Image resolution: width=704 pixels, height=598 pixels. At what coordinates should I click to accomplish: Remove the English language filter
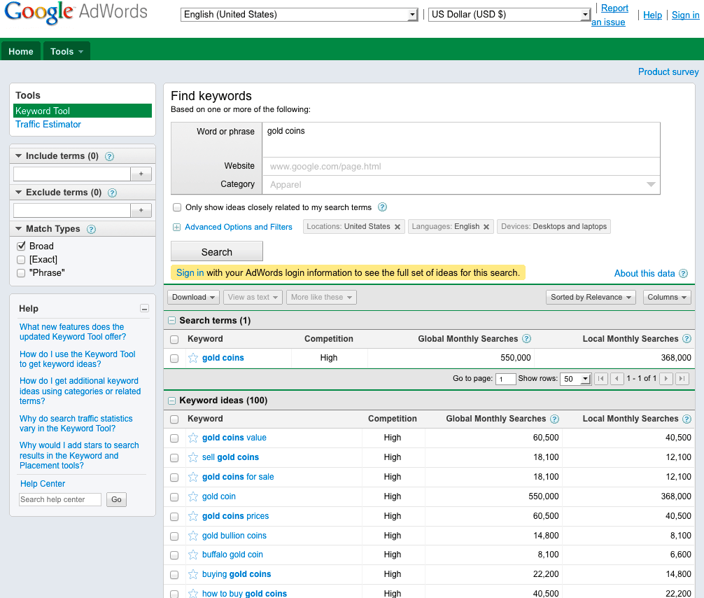pos(486,227)
